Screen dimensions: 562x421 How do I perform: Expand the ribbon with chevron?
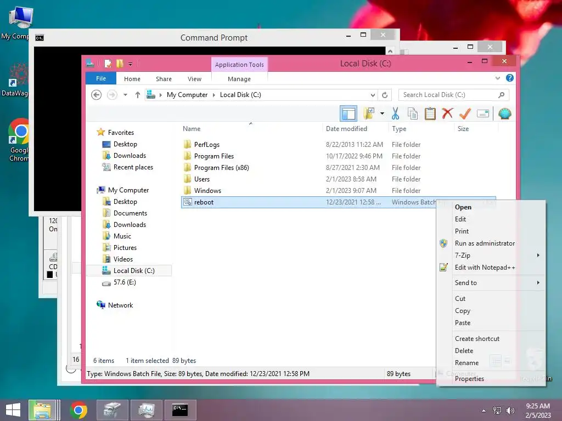pos(497,78)
